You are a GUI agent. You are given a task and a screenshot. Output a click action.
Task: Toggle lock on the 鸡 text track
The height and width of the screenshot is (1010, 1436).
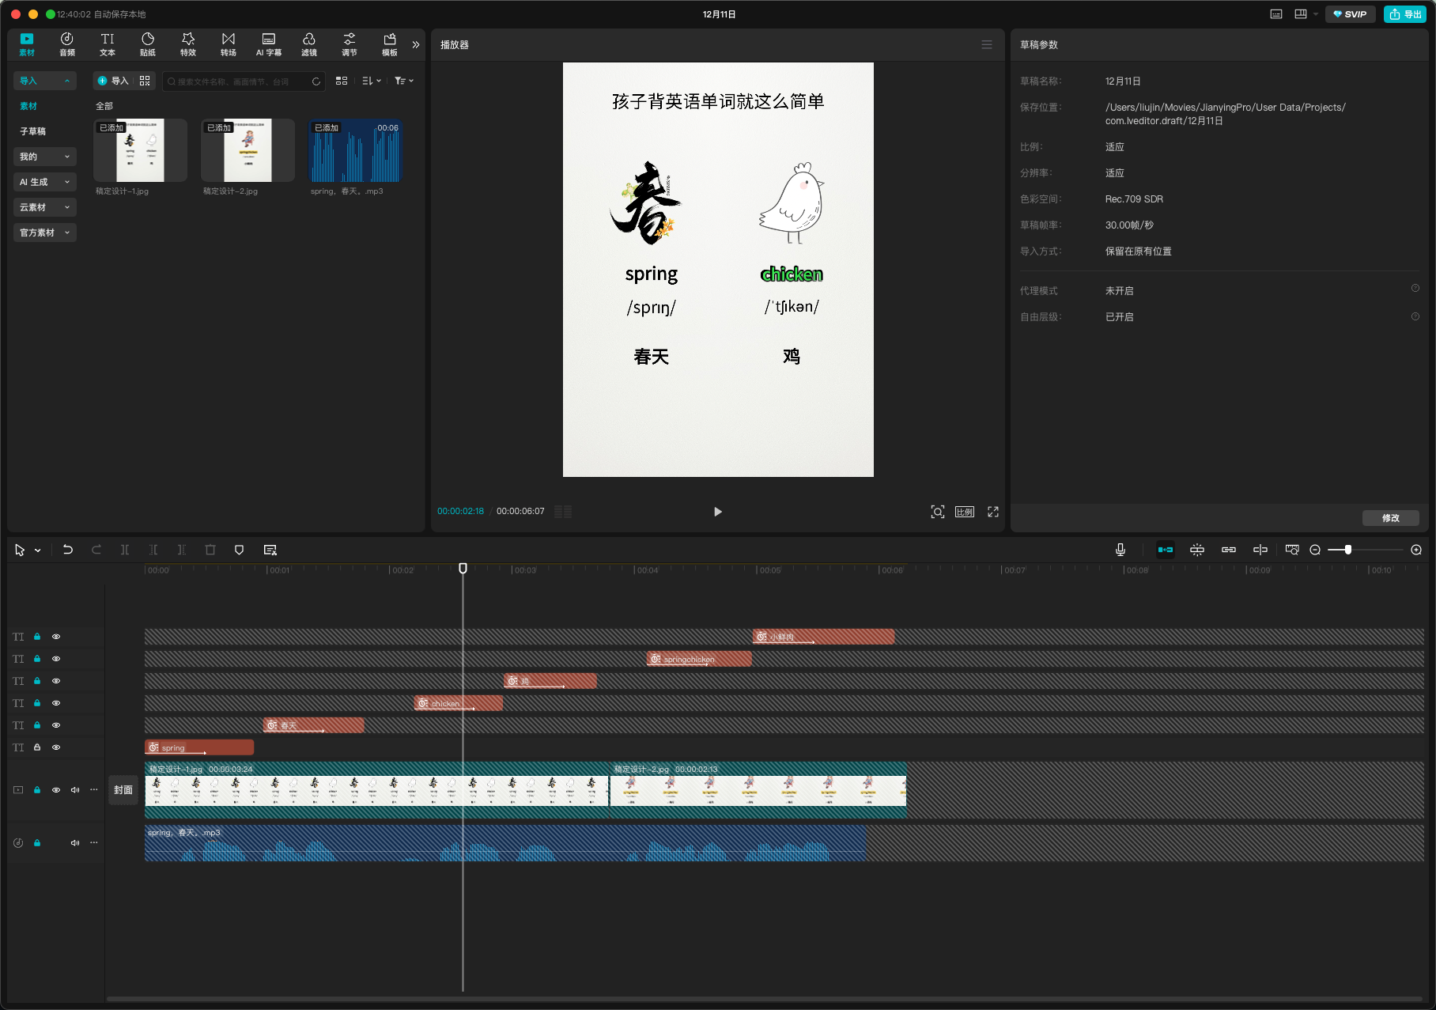[x=37, y=681]
